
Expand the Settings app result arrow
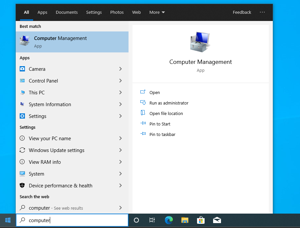[x=121, y=116]
